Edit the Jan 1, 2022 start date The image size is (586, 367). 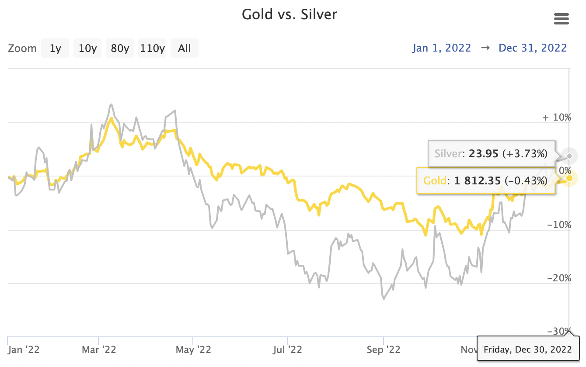[441, 48]
